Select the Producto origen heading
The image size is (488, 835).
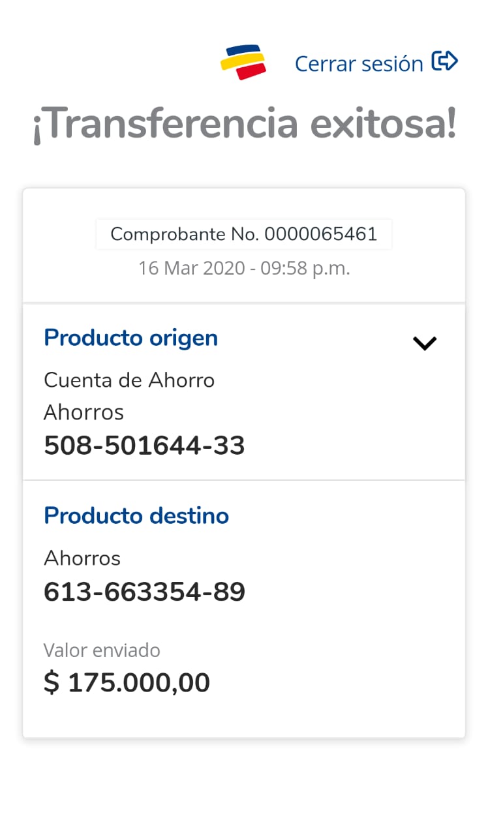pos(130,338)
